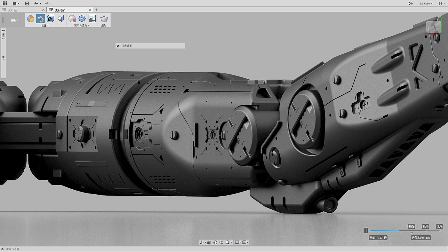The image size is (448, 252).
Task: Open Scene Settings lamp tool
Action: point(40,19)
